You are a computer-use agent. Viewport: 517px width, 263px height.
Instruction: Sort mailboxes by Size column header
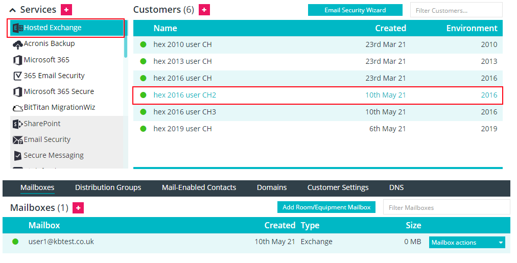pyautogui.click(x=413, y=225)
